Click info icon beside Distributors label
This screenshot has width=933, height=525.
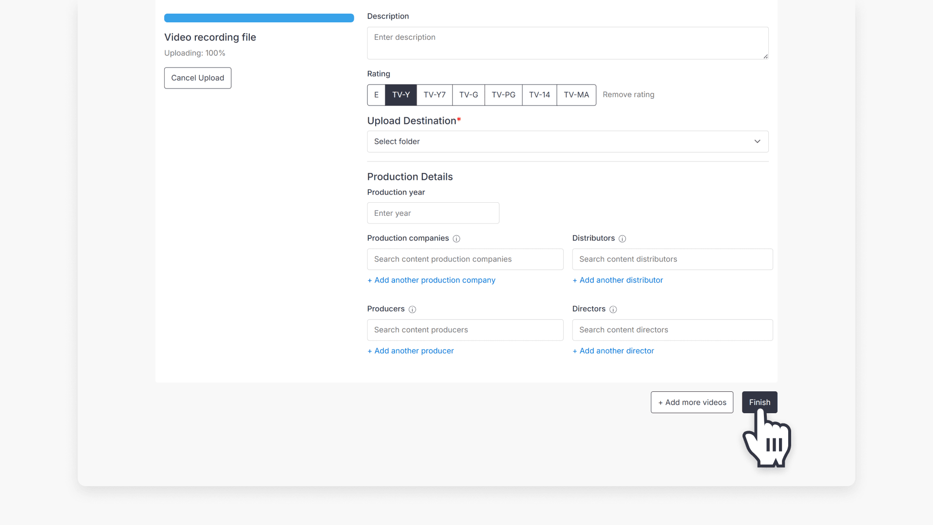(622, 239)
